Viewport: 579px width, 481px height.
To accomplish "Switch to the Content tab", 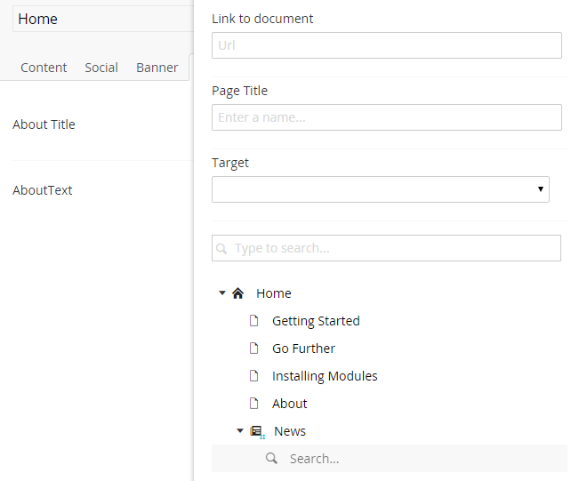I will click(x=44, y=68).
